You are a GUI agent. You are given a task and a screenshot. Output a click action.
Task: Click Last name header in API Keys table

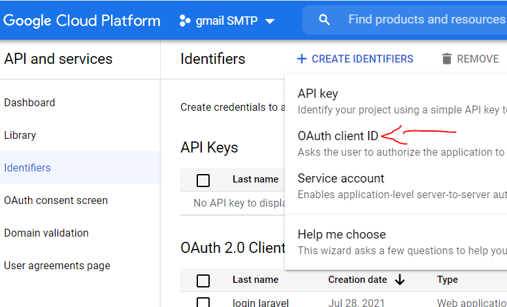[255, 179]
